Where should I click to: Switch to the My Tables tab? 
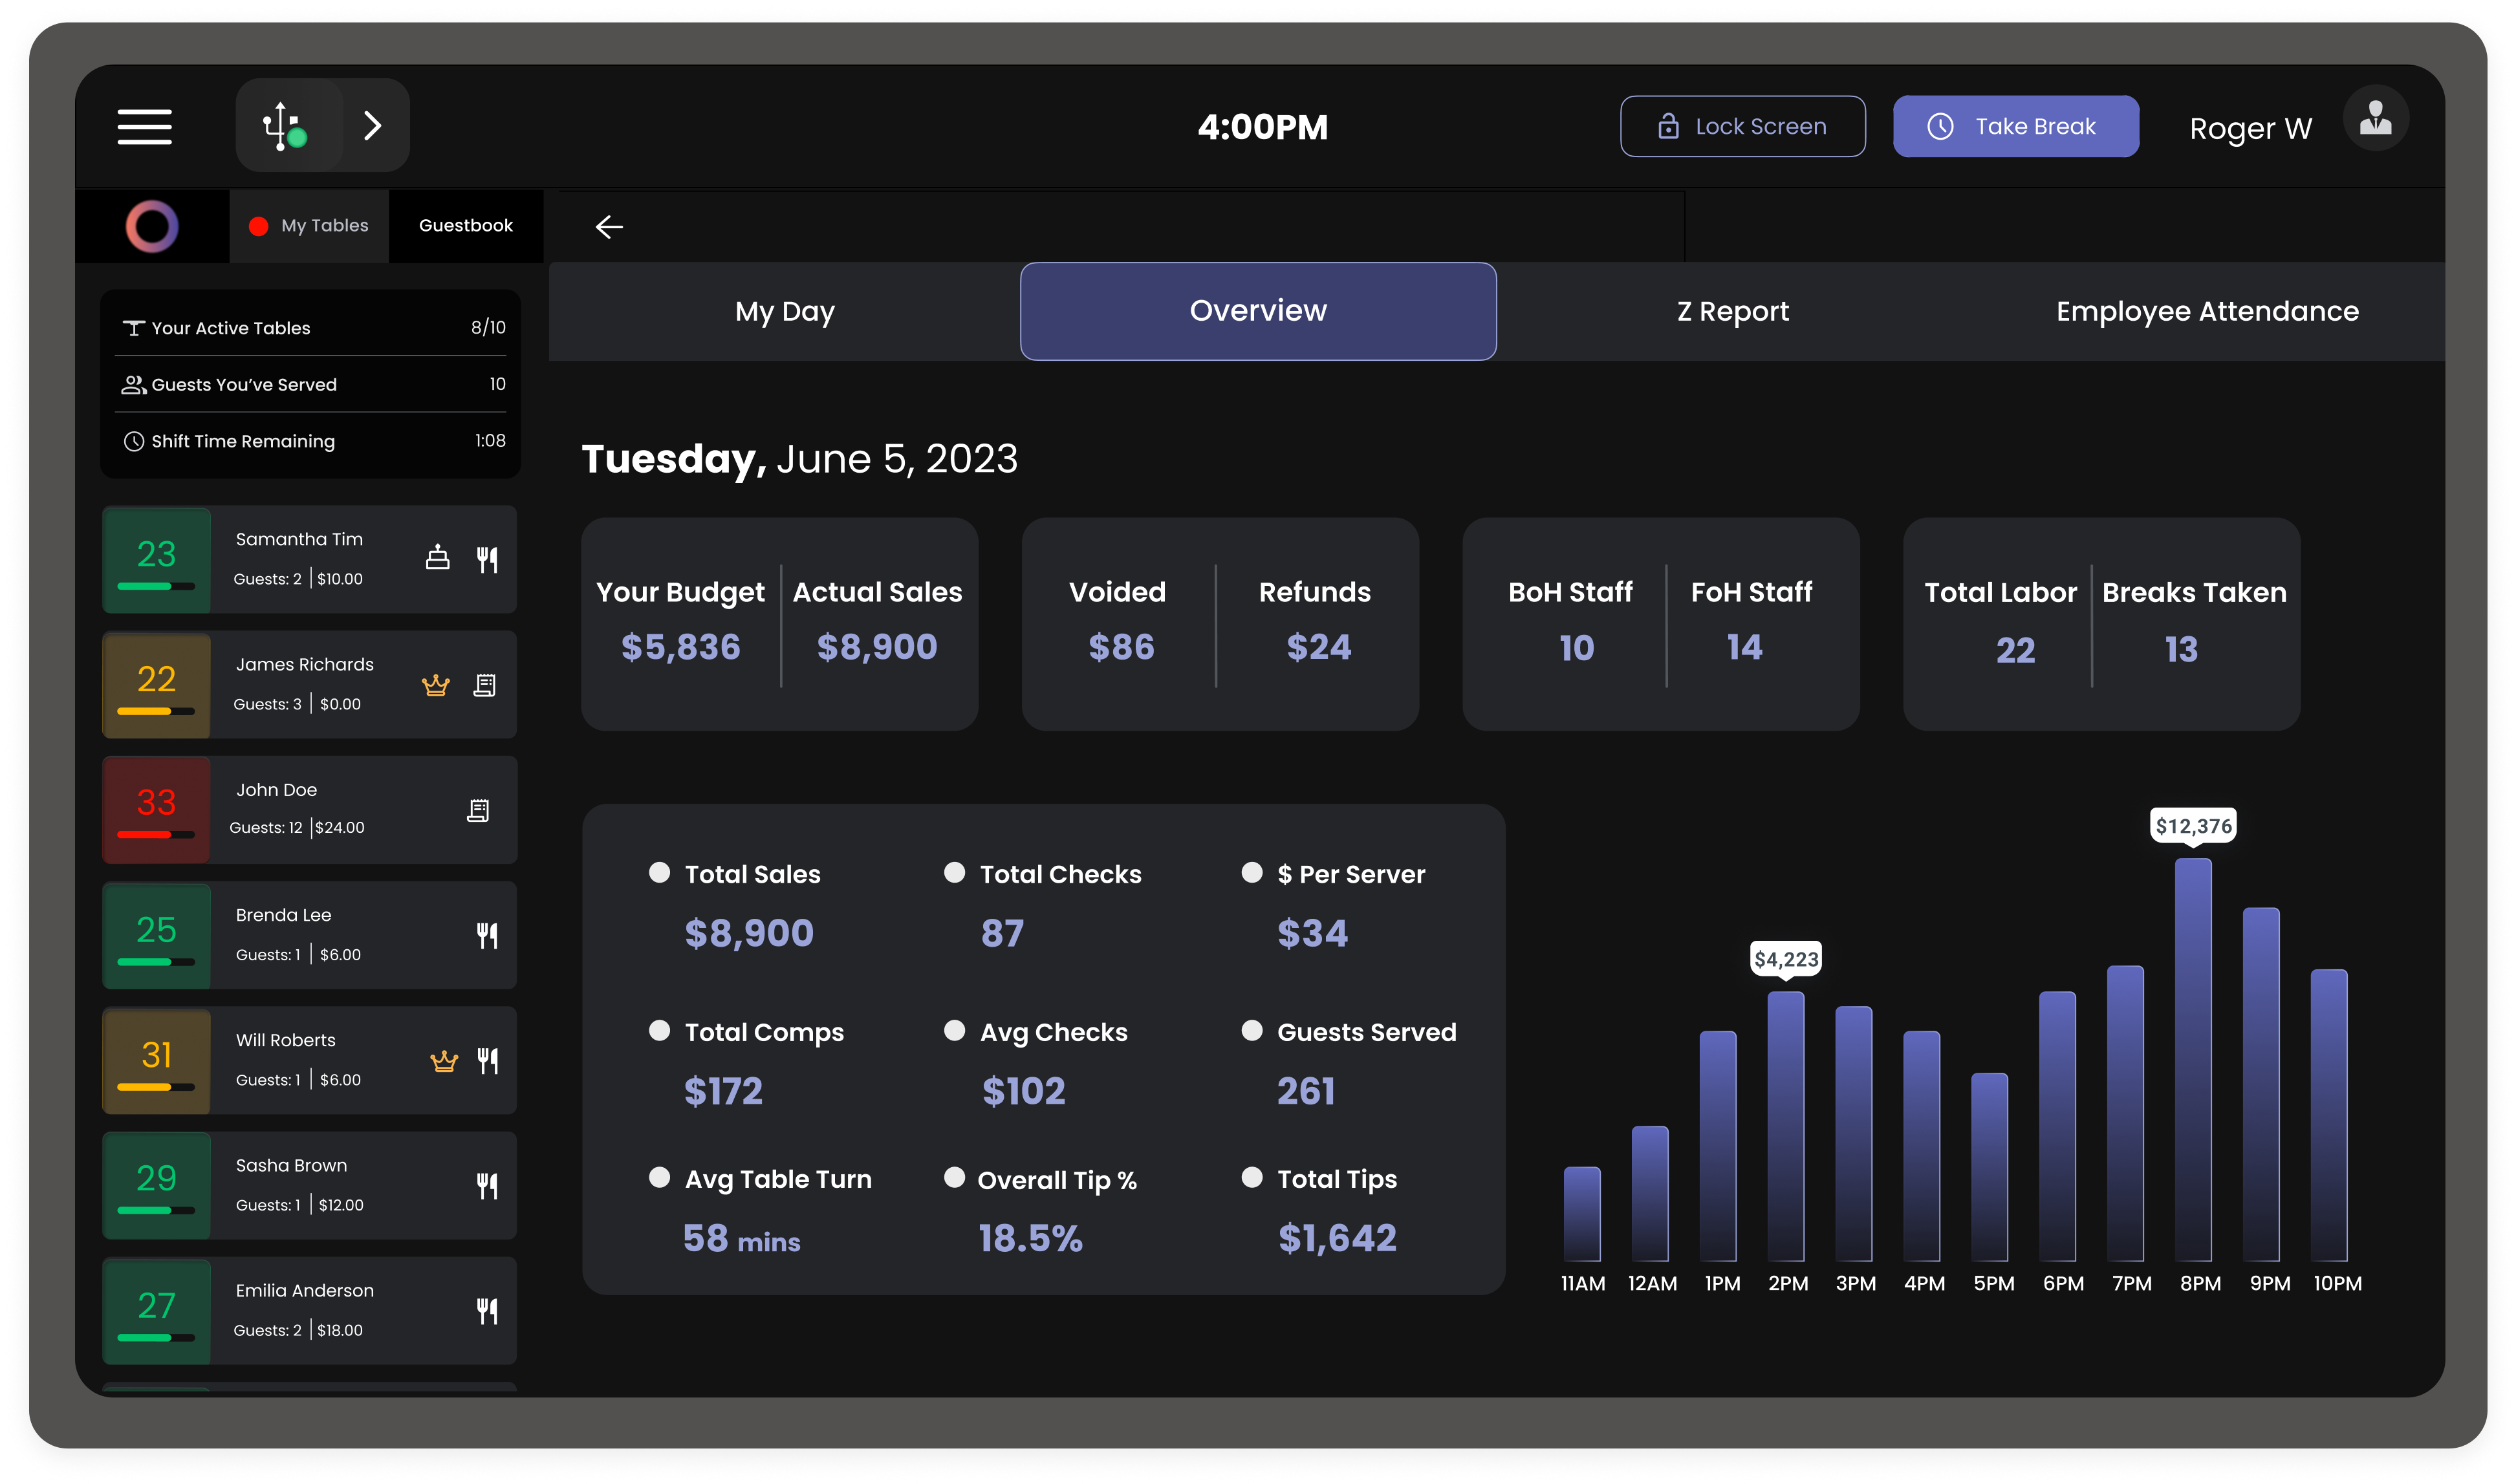pyautogui.click(x=309, y=226)
